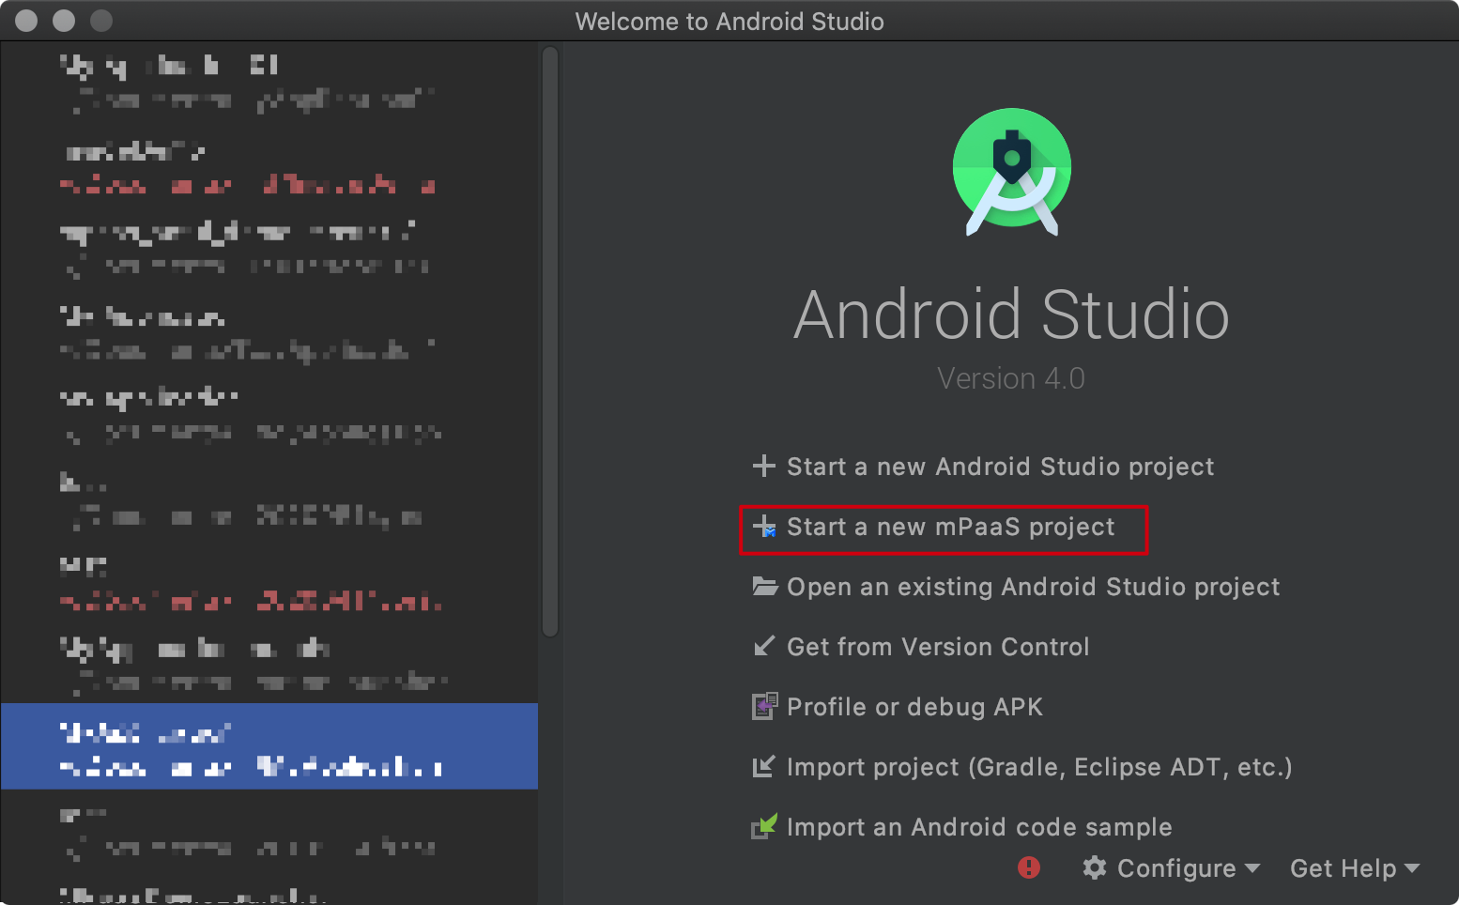Close the Welcome to Android Studio window
This screenshot has height=905, width=1459.
pos(26,21)
